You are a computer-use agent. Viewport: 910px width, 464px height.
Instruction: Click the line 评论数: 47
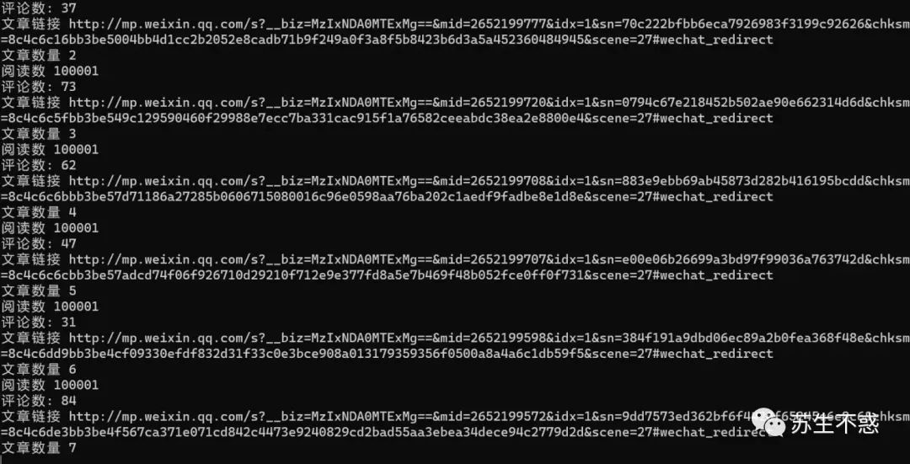39,243
